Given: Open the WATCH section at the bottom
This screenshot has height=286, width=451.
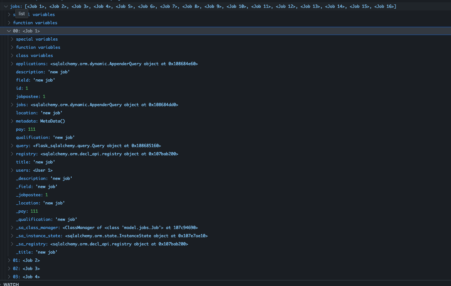Looking at the screenshot, I should 10,284.
